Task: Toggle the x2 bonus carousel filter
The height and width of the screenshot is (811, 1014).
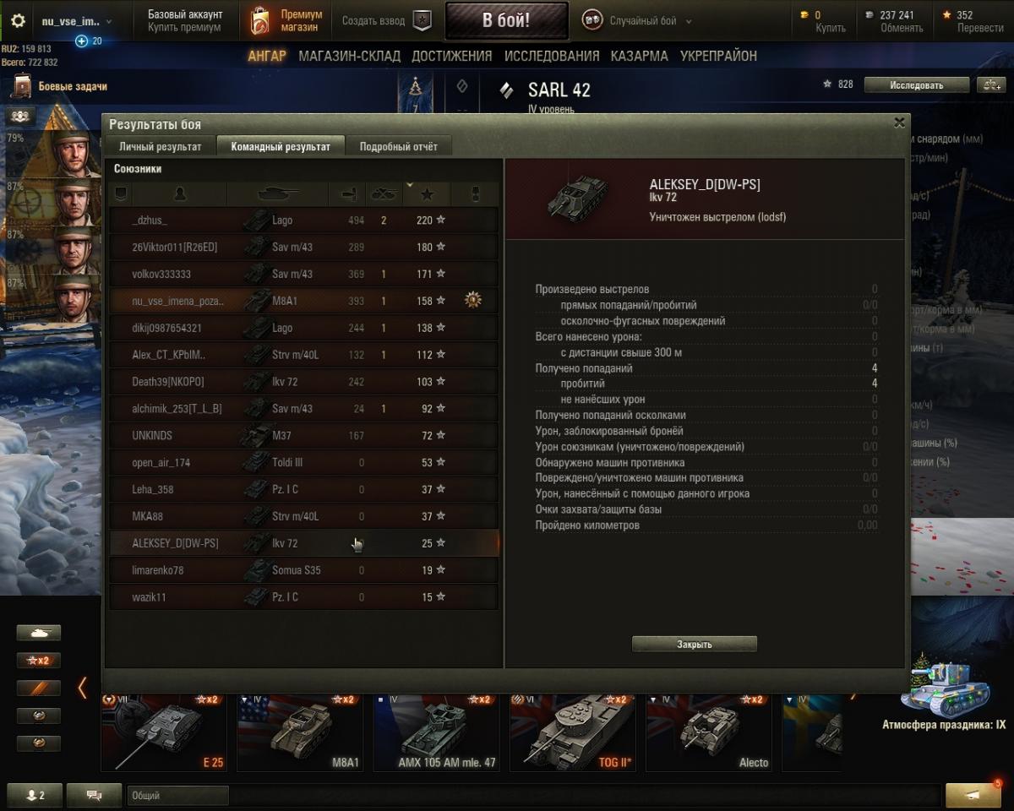Action: coord(39,661)
